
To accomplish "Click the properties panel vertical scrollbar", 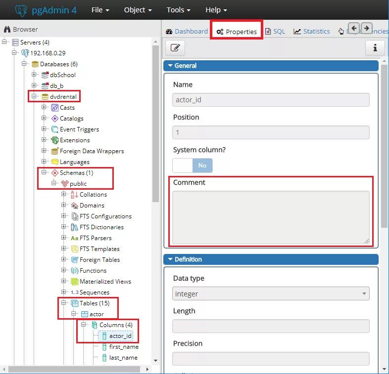I will 385,146.
